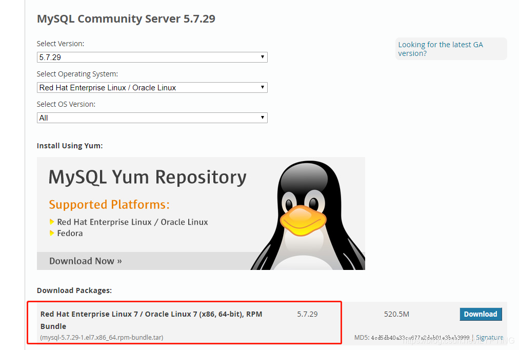
Task: Click the 520.5M file size value
Action: click(x=396, y=314)
